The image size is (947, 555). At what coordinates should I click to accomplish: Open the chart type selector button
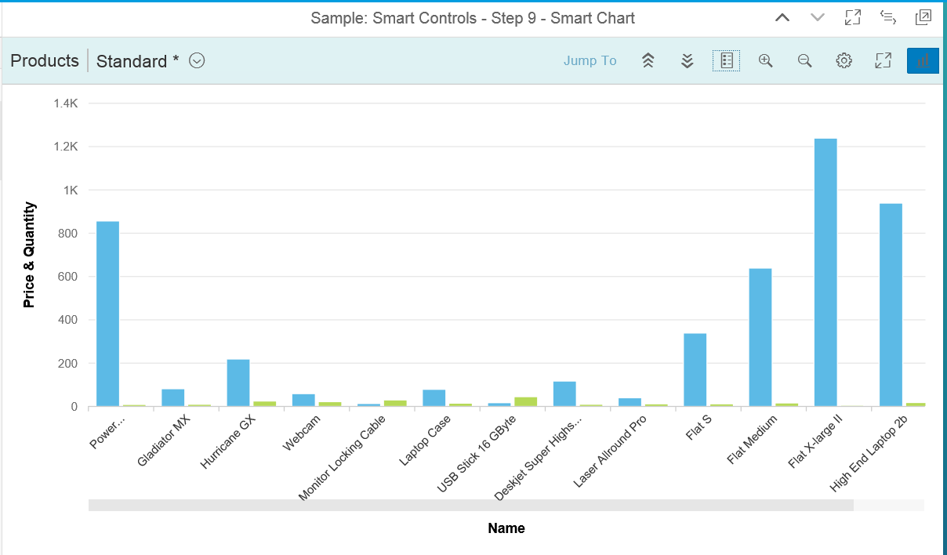click(x=923, y=60)
